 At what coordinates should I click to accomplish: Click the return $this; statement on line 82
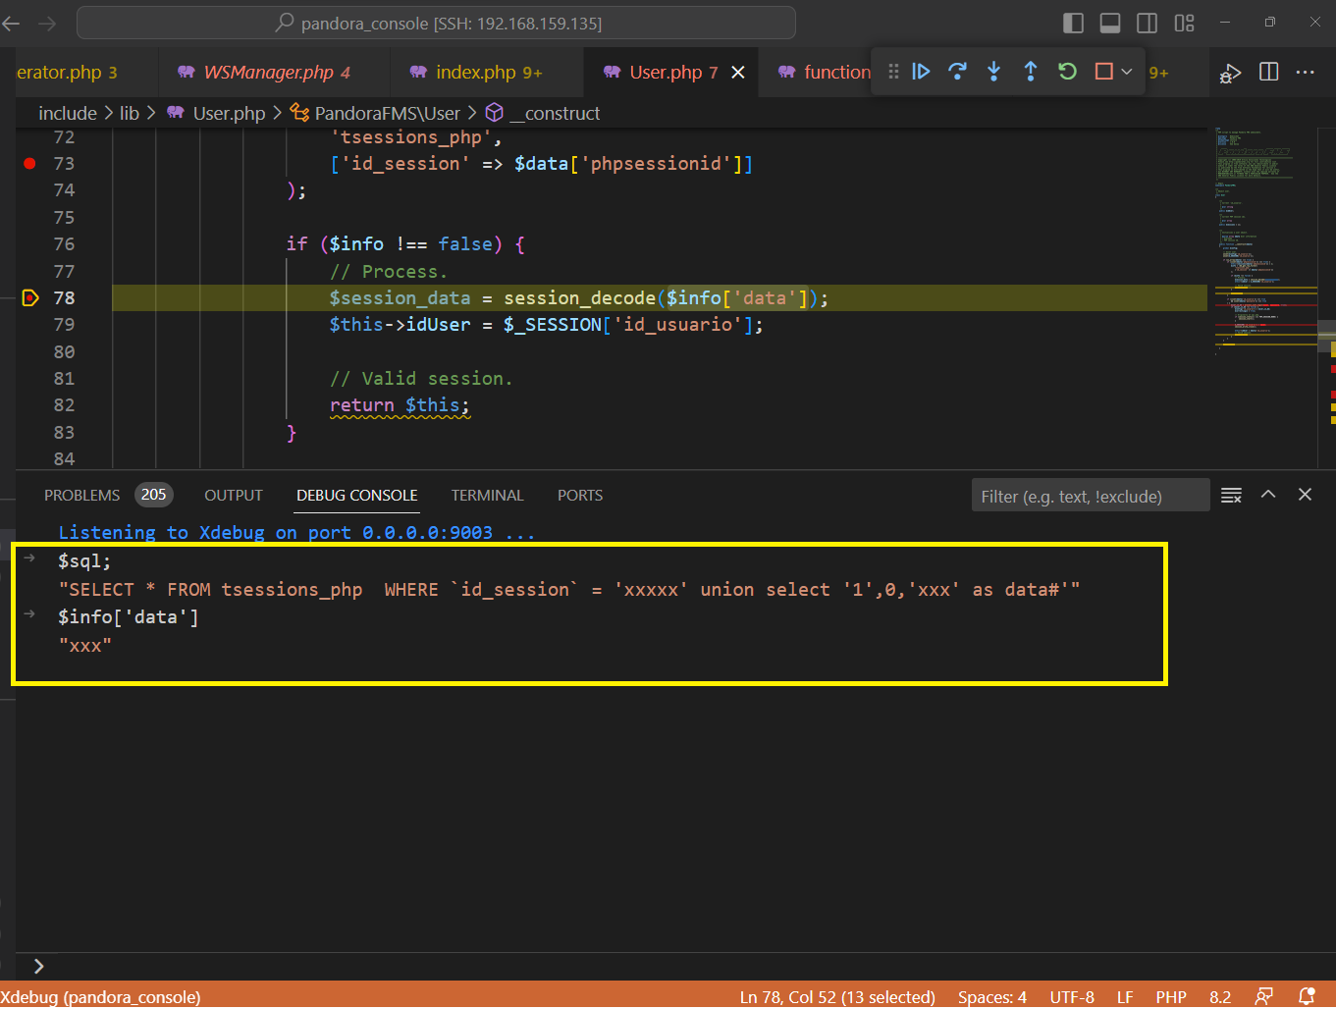point(400,404)
